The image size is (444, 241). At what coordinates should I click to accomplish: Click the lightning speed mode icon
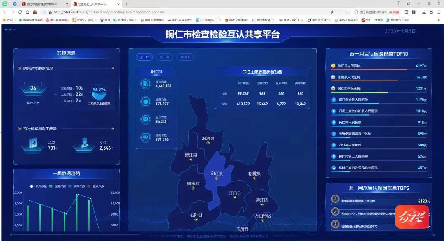pos(332,12)
